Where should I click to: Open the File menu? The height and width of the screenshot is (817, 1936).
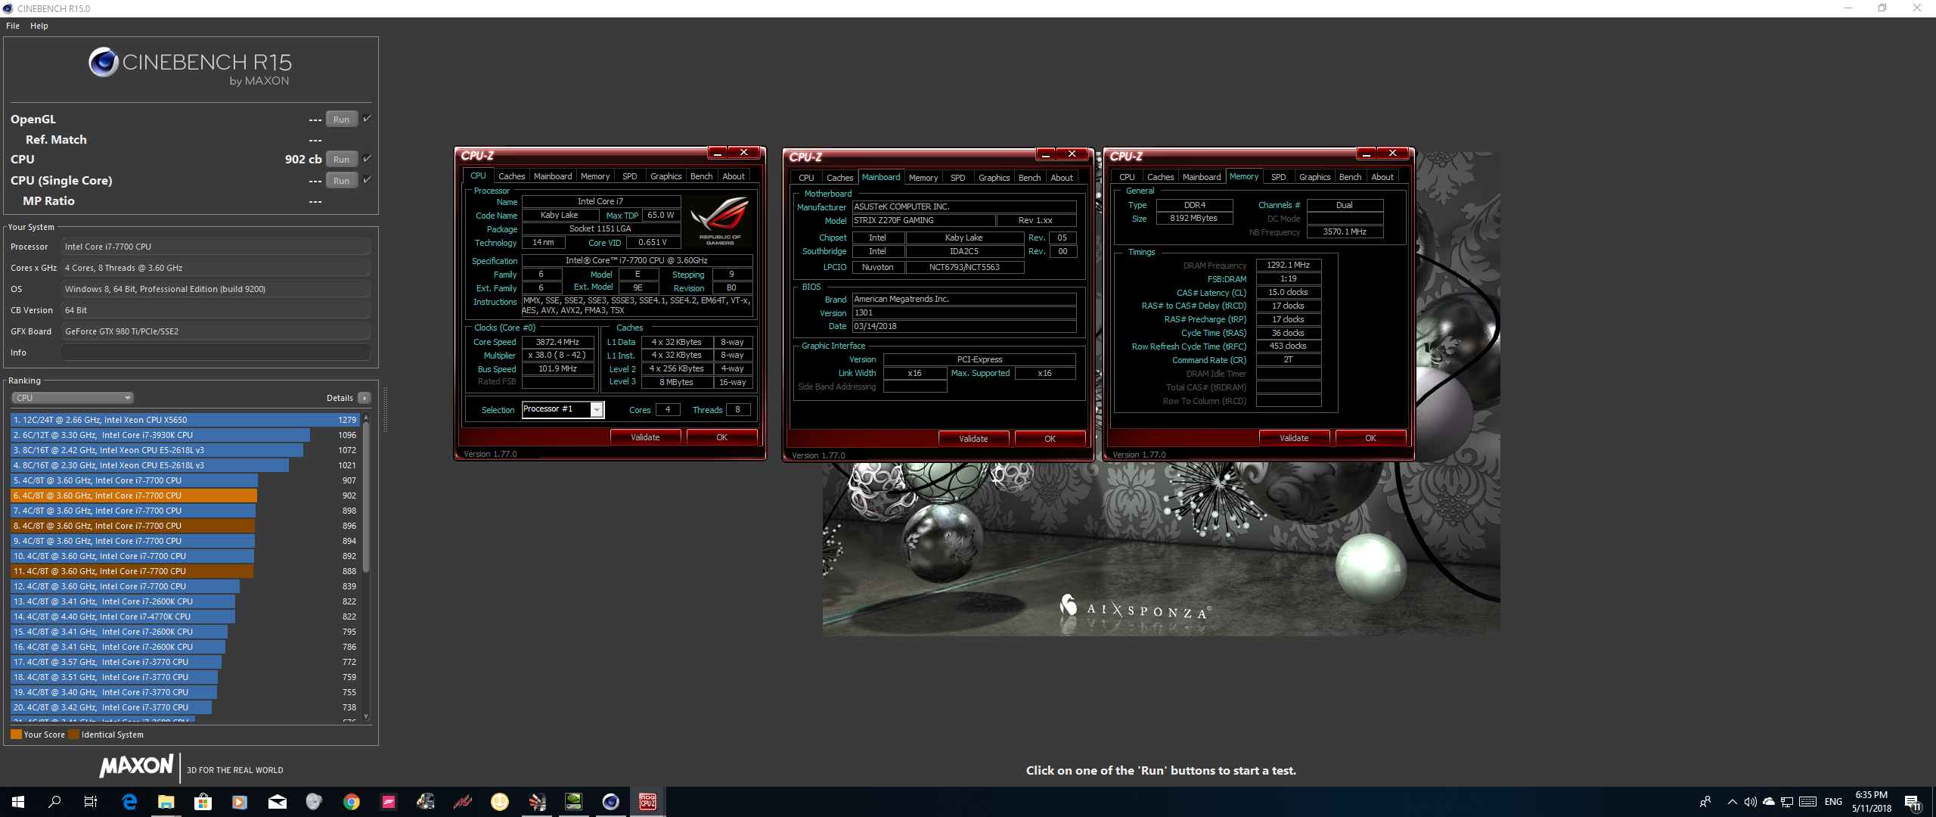pos(13,26)
